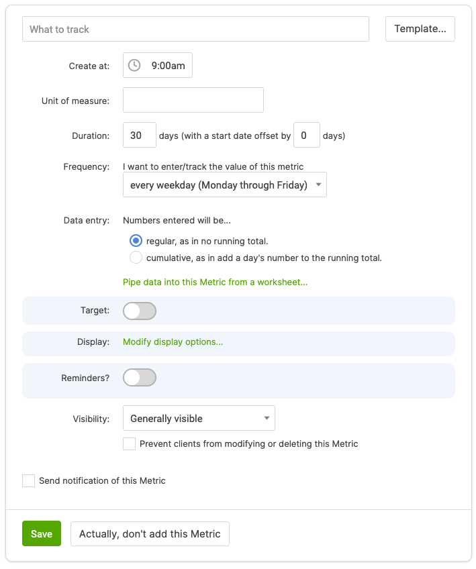Screen dimensions: 476x569
Task: Turn on the Reminders toggle
Action: (139, 378)
